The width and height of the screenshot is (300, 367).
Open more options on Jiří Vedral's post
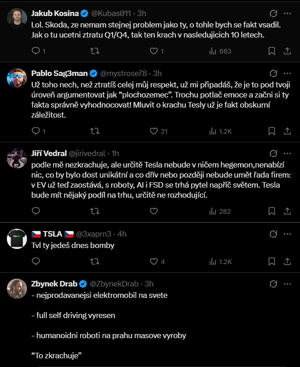[287, 153]
